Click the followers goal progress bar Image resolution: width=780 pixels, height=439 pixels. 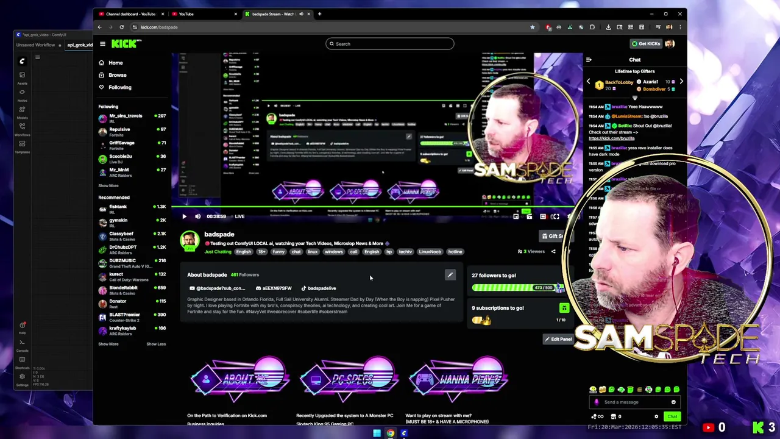click(x=519, y=288)
